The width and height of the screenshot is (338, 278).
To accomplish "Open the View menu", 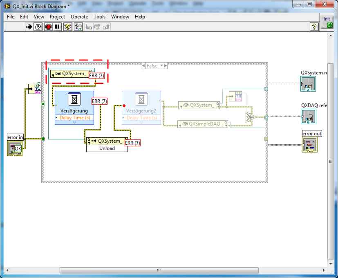I will pyautogui.click(x=39, y=17).
